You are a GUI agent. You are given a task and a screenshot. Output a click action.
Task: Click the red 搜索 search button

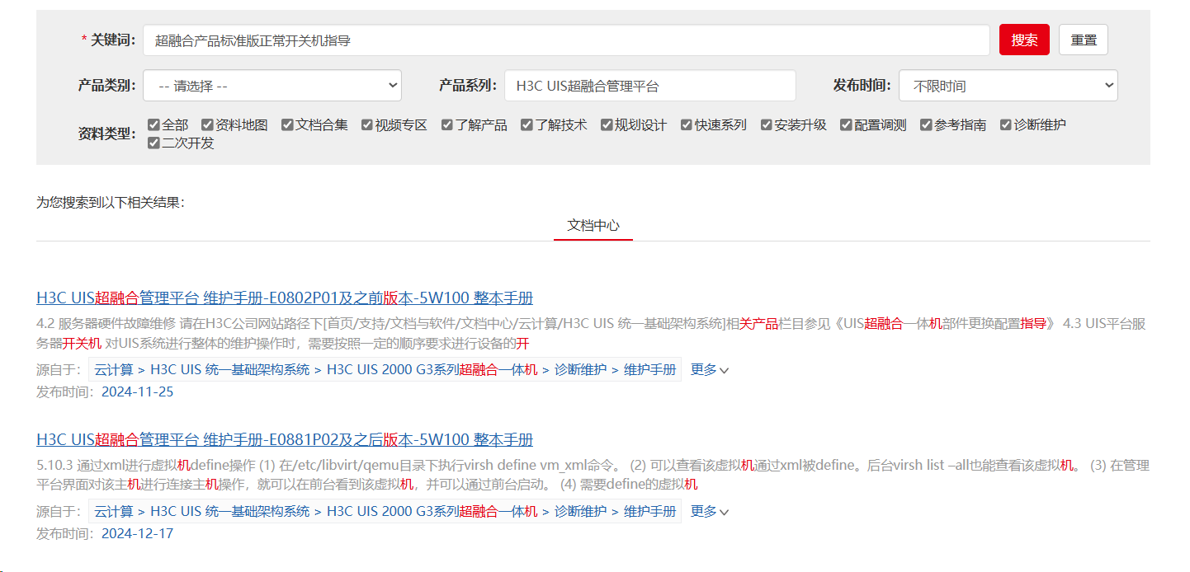click(1024, 40)
